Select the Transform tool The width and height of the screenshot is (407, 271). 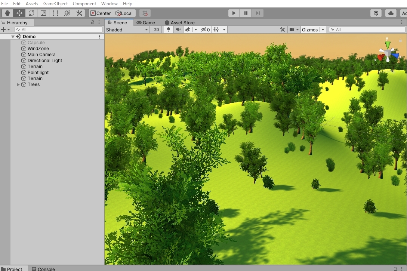67,13
